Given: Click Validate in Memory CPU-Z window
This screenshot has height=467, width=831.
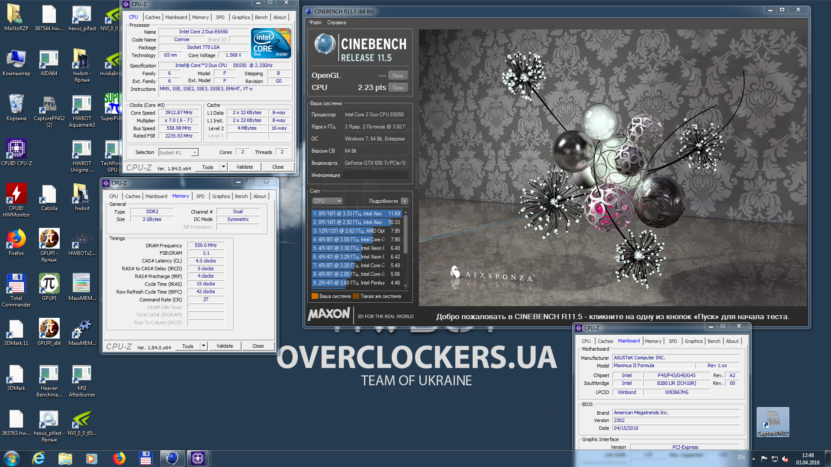Looking at the screenshot, I should click(x=225, y=346).
